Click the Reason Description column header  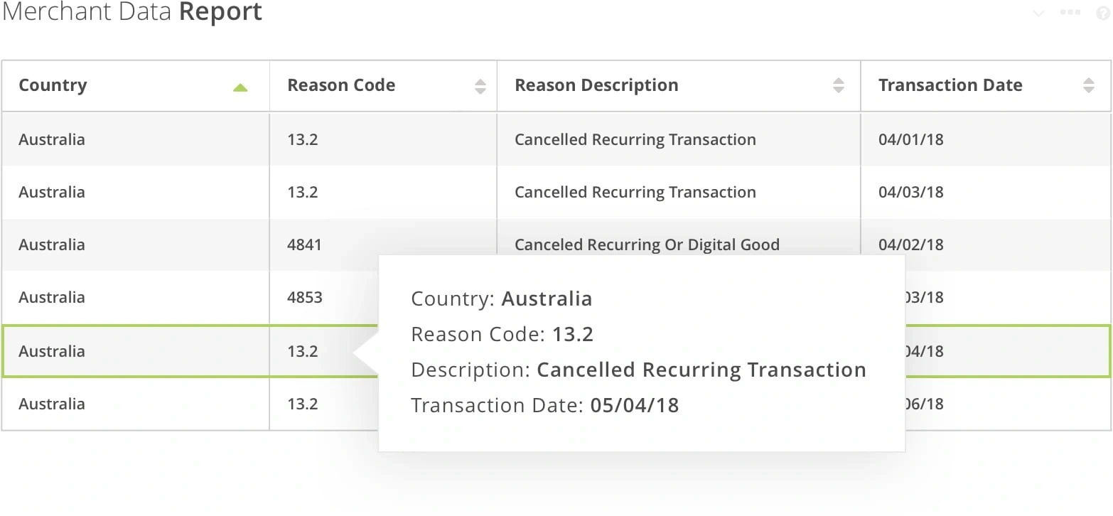click(x=596, y=85)
